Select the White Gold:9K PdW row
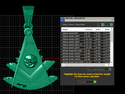The width and height of the screenshot is (125, 94). [x=86, y=50]
